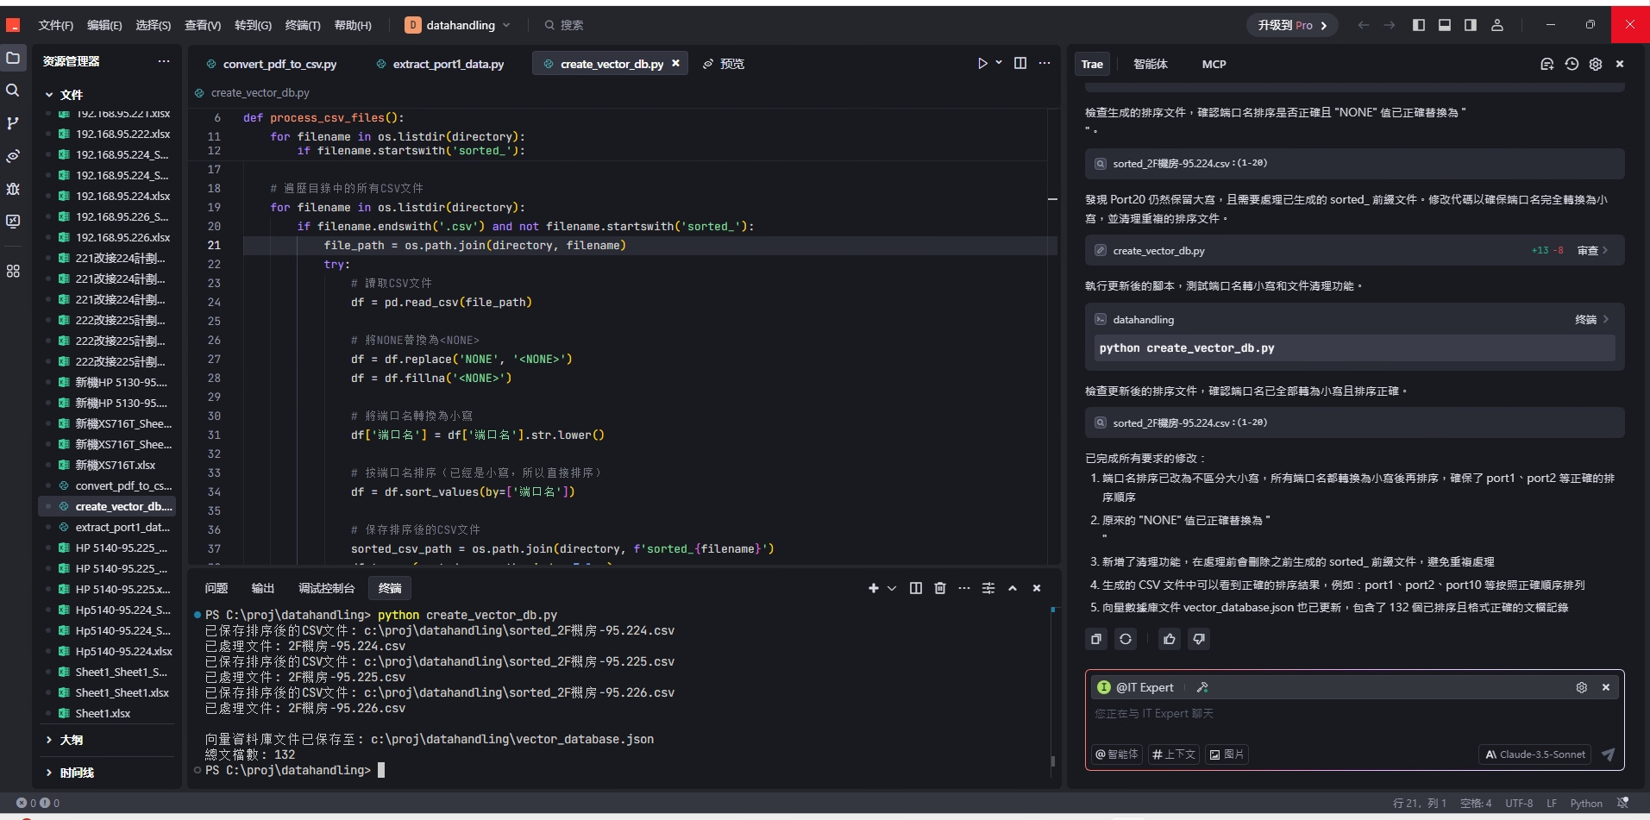Open Trae AI panel settings gear
The height and width of the screenshot is (820, 1650).
1596,64
